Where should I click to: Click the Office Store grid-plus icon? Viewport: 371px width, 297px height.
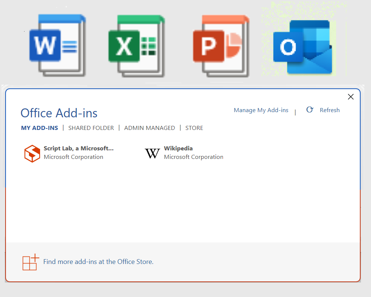pyautogui.click(x=30, y=262)
